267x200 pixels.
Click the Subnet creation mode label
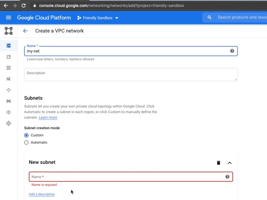pyautogui.click(x=42, y=128)
